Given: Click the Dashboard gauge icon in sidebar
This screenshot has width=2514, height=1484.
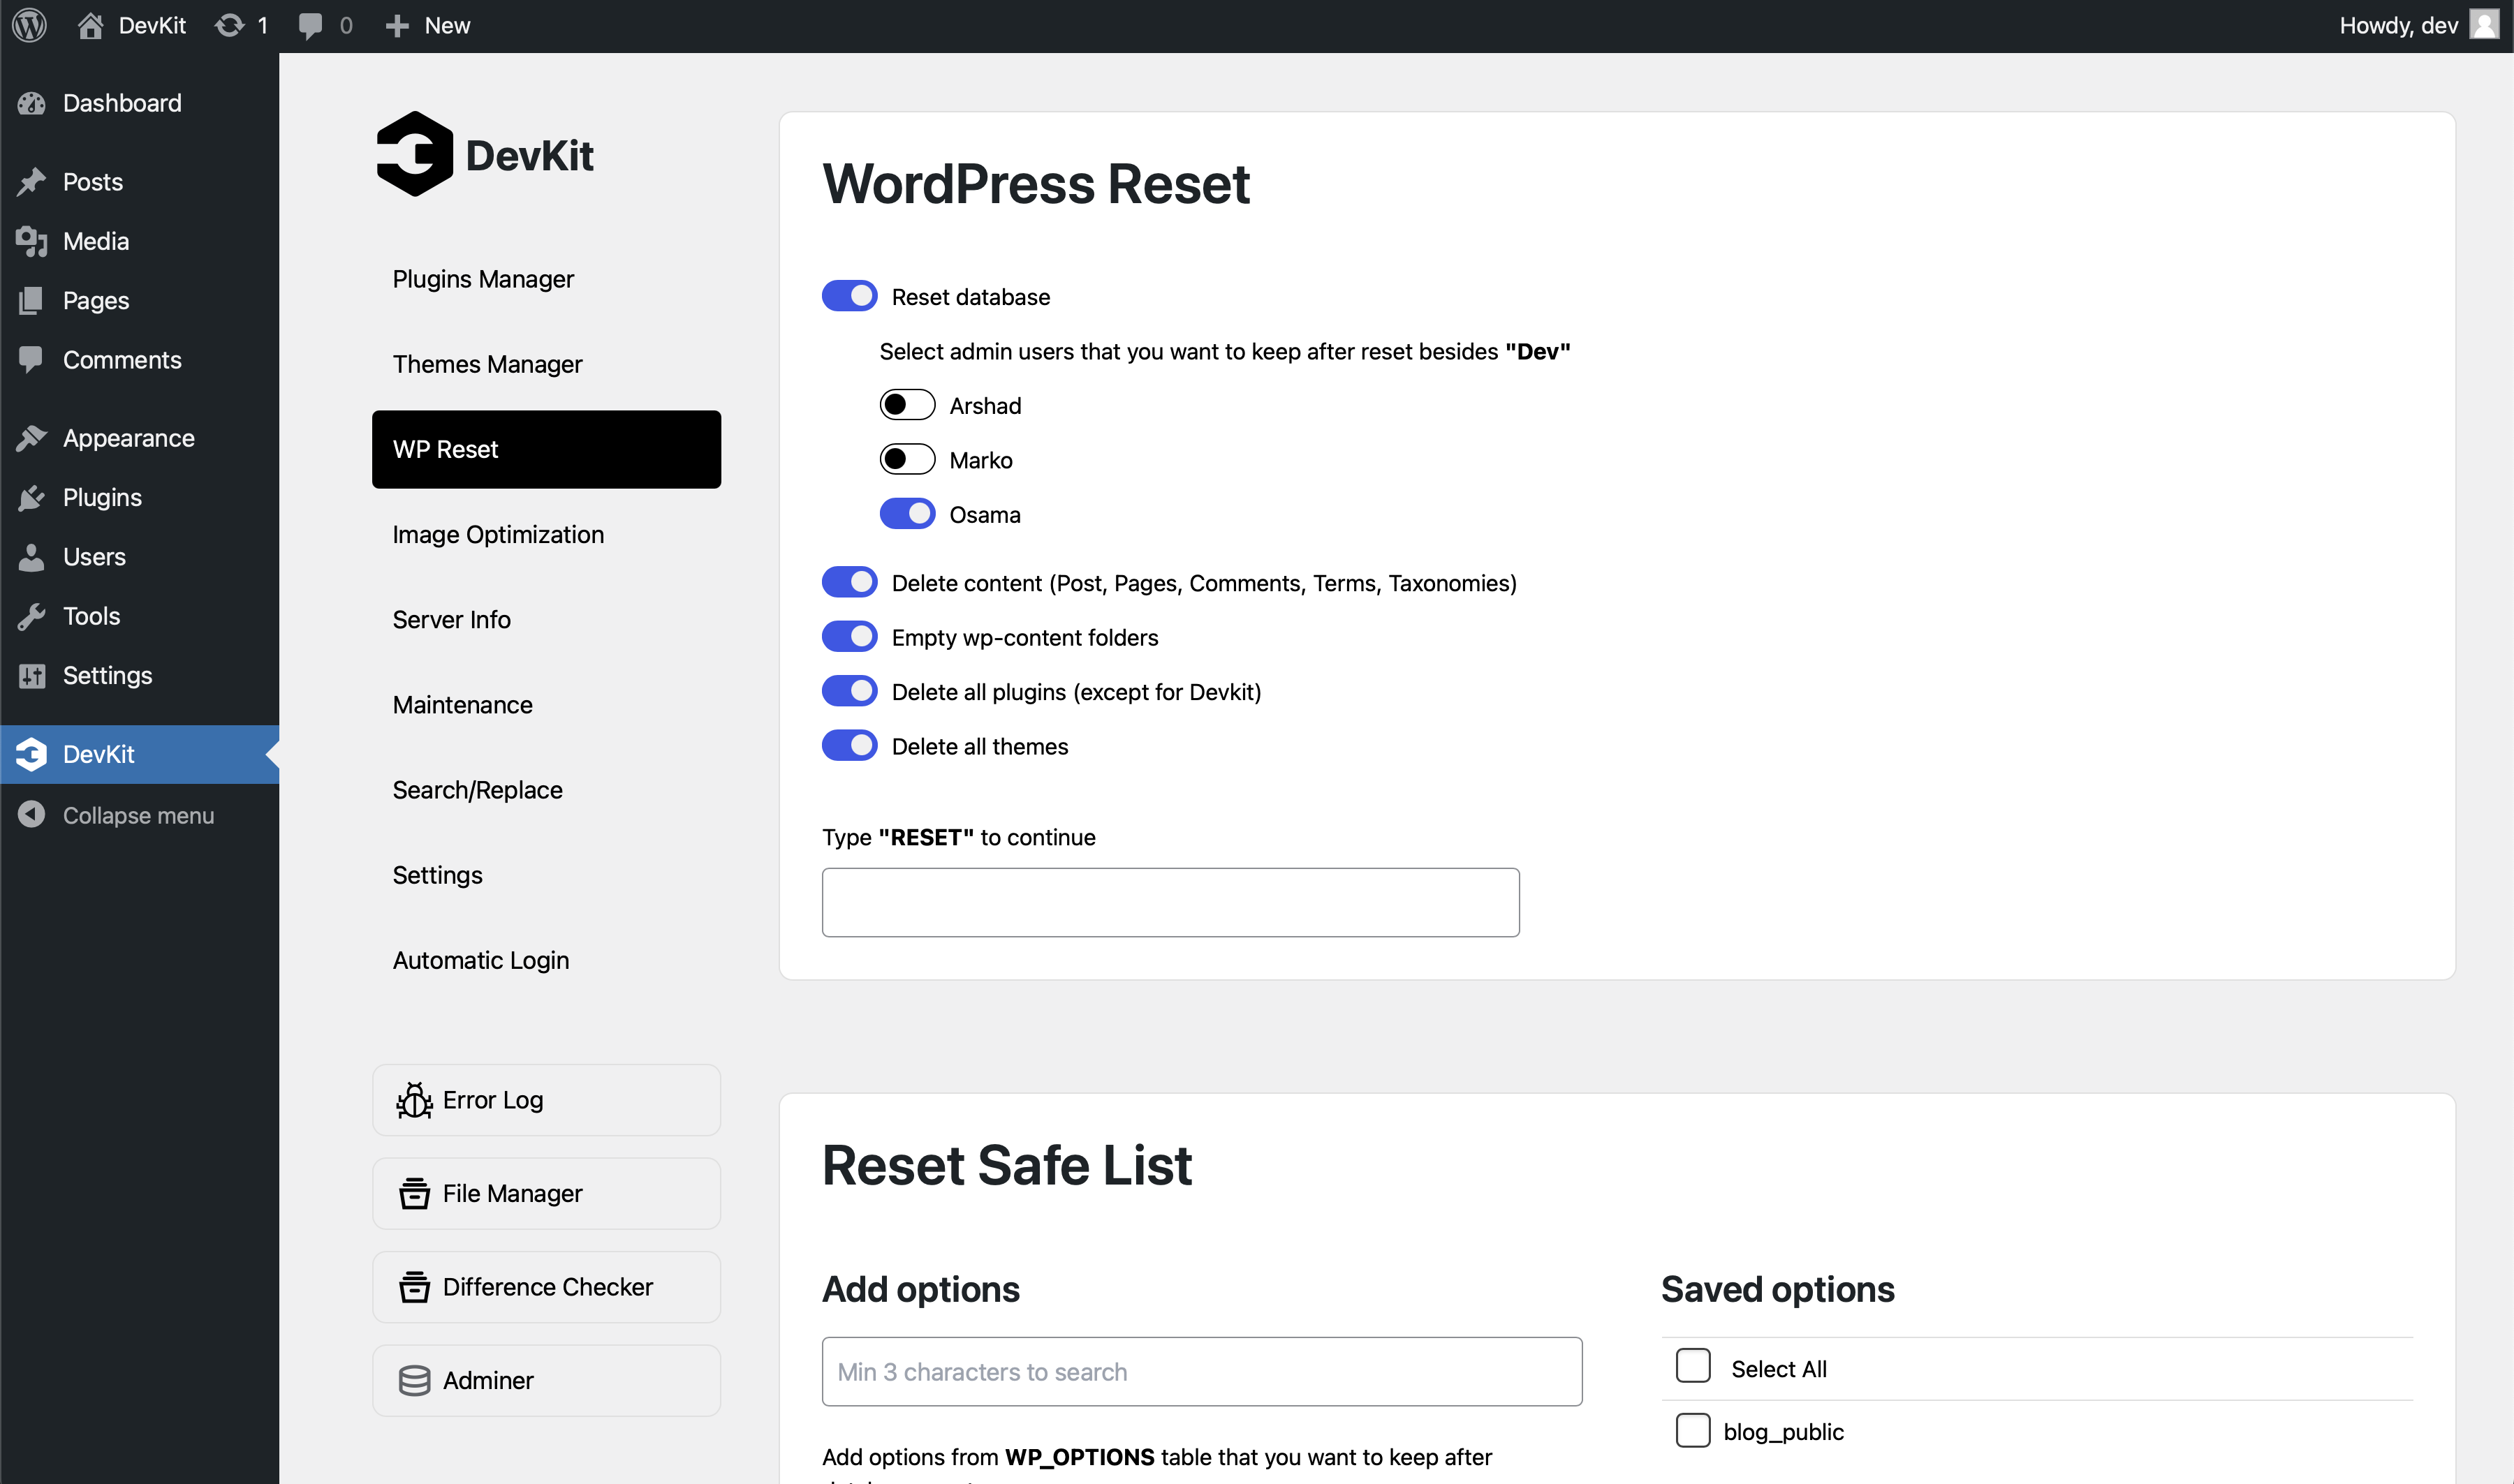Looking at the screenshot, I should pos(32,103).
